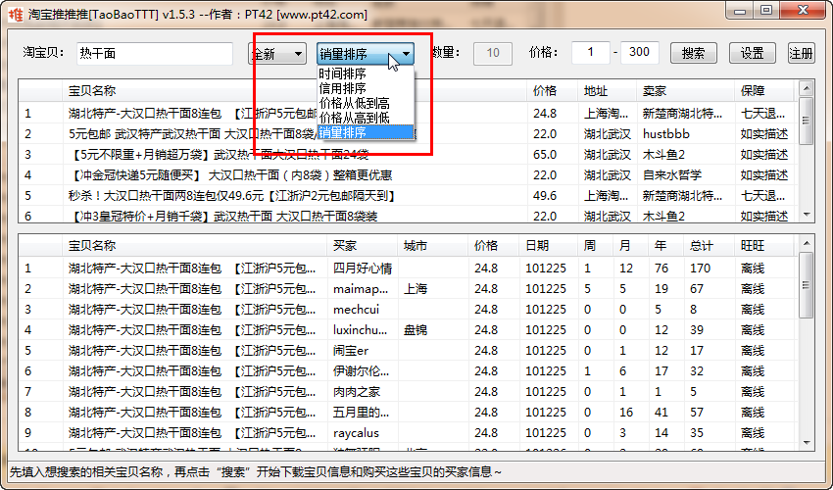This screenshot has width=833, height=490.
Task: Click the TaoBaoTTT app icon in title bar
Action: pyautogui.click(x=16, y=14)
